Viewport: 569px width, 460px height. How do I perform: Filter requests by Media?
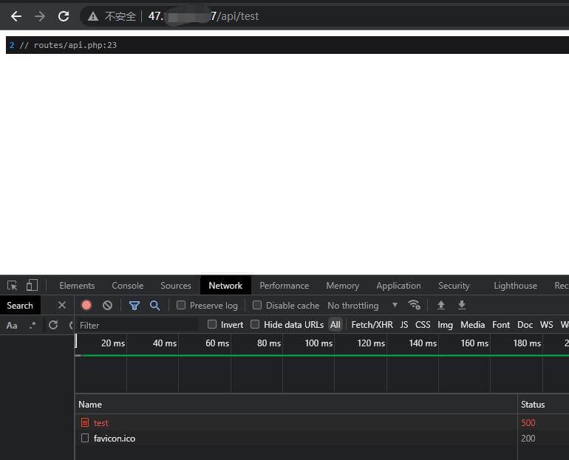tap(472, 325)
